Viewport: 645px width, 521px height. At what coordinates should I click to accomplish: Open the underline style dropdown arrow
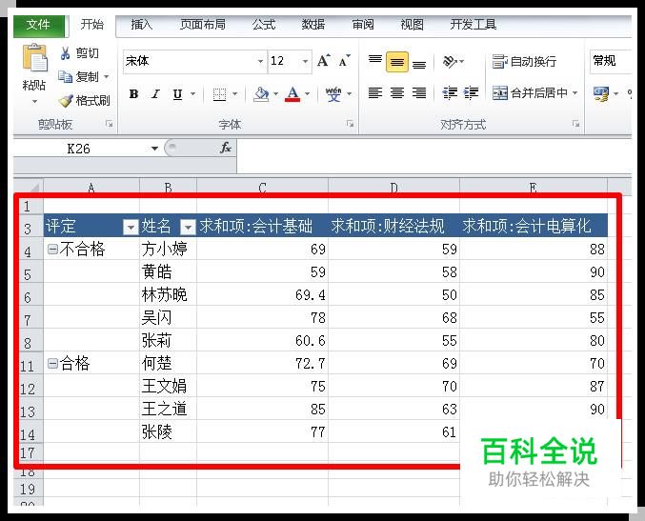tap(192, 94)
